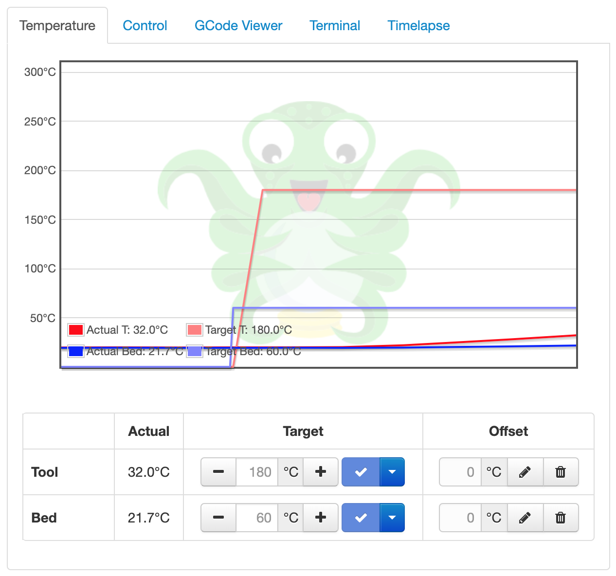Focus the Bed offset input field

tap(460, 518)
